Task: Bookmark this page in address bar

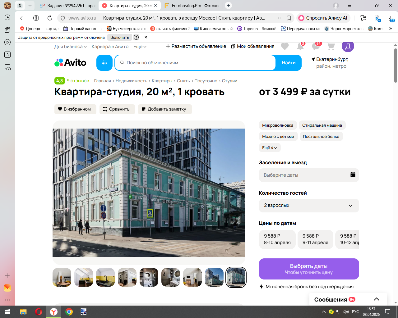Action: click(x=289, y=18)
